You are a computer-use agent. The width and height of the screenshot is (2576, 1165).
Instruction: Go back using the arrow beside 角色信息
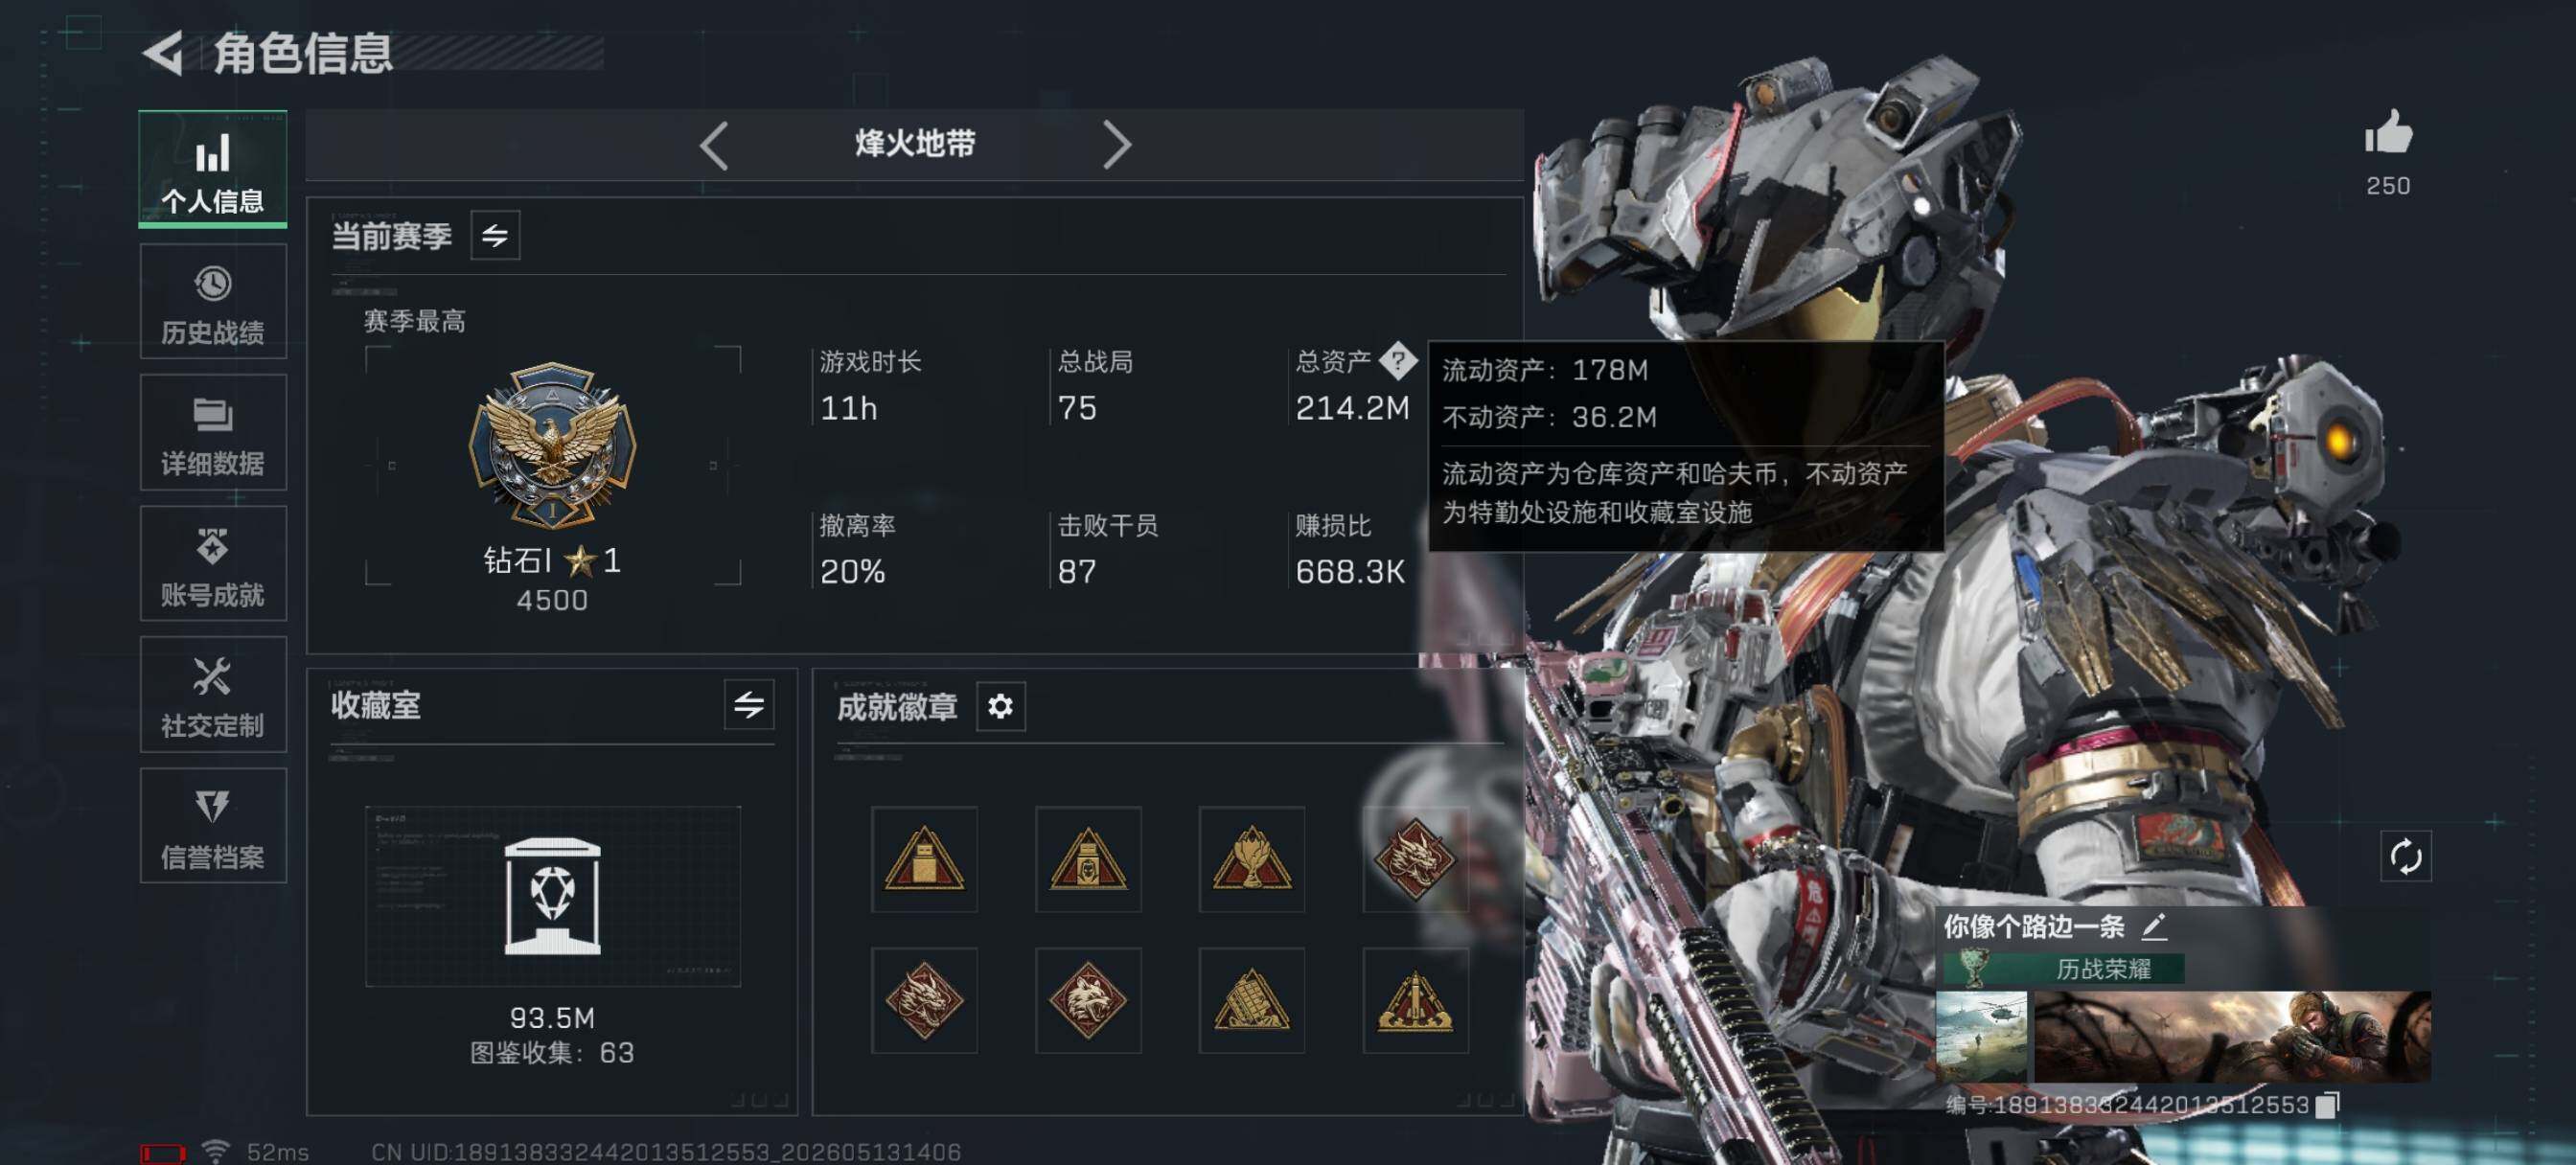164,52
